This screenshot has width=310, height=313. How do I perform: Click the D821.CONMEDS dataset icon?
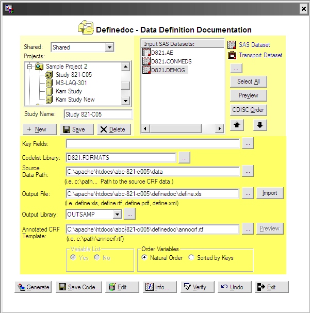point(146,61)
